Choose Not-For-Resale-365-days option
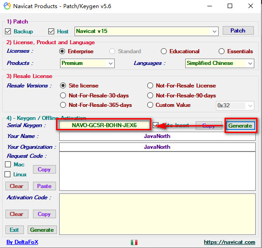Viewport: 262px width, 248px height. pyautogui.click(x=63, y=105)
